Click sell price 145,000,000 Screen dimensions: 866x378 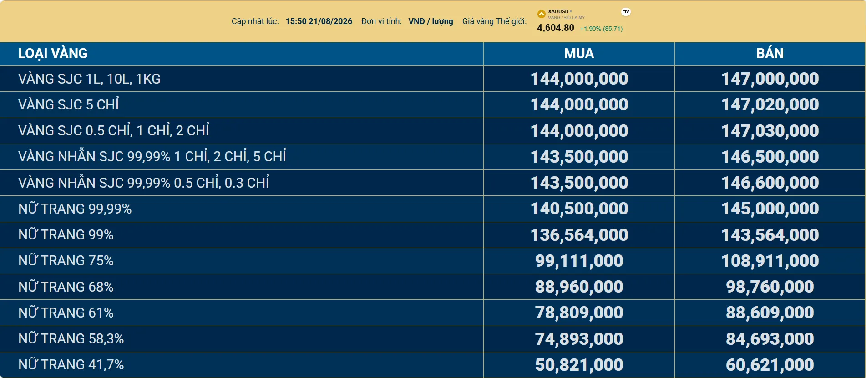pos(770,209)
